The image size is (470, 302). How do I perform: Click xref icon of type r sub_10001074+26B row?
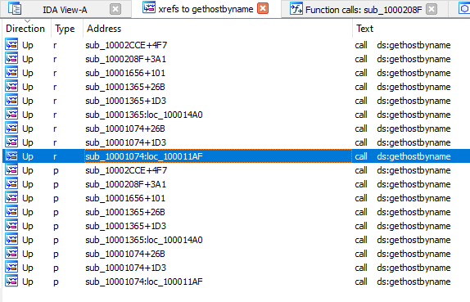[x=11, y=128]
